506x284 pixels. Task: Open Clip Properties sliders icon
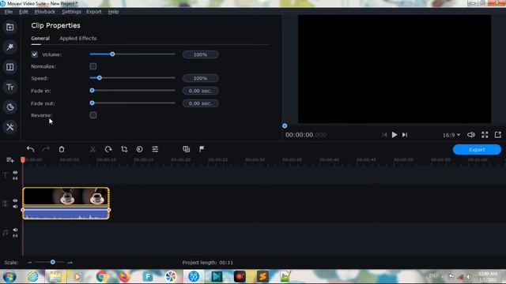click(x=155, y=149)
